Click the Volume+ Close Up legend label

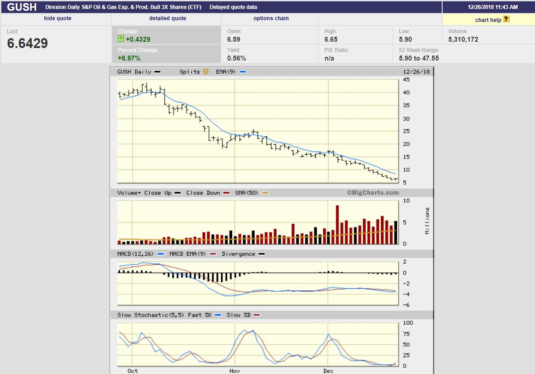[144, 193]
